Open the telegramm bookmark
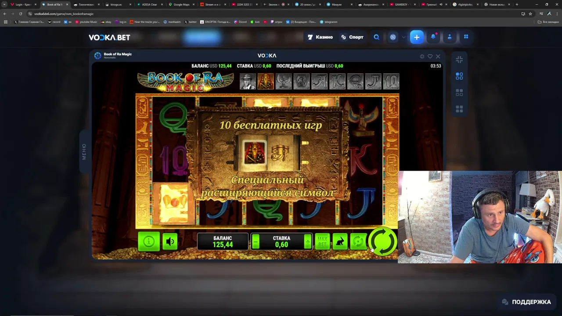Image resolution: width=562 pixels, height=316 pixels. click(x=328, y=22)
